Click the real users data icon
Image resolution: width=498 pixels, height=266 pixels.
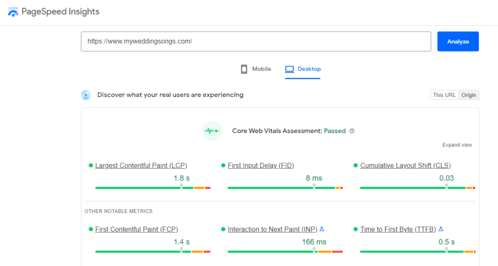tap(86, 95)
